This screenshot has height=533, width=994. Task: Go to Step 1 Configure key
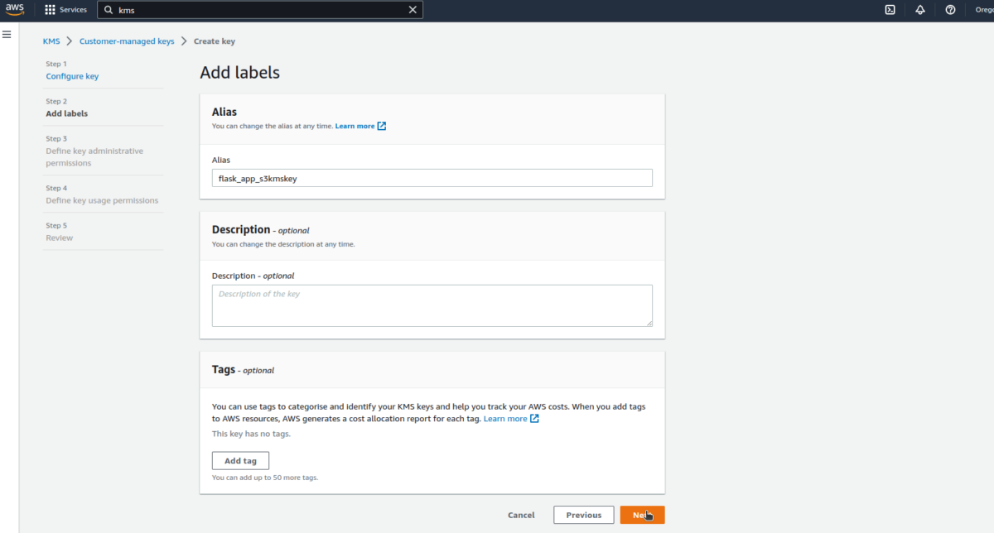(72, 75)
